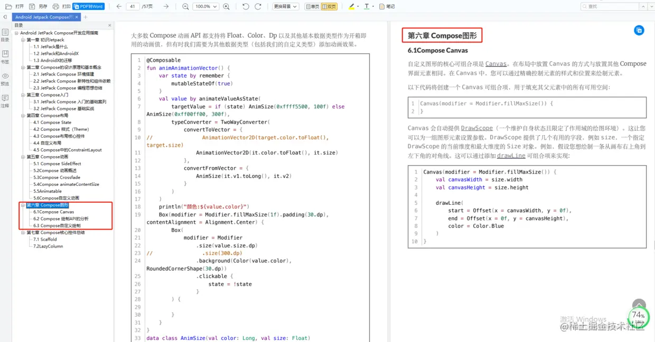Viewport: 655px width, 342px height.
Task: Select 7.1 Scaffold entry
Action: 45,239
